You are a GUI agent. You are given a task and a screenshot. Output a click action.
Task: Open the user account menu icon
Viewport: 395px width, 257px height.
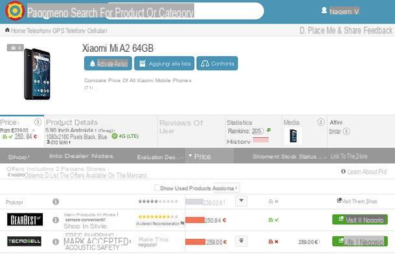324,10
